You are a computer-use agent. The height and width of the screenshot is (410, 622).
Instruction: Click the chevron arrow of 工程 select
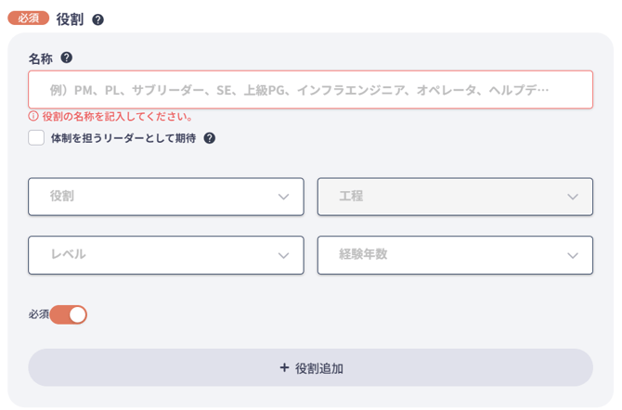573,197
